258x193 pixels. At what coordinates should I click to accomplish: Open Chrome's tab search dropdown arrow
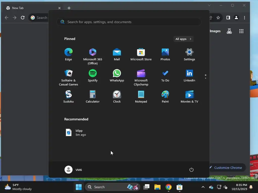(x=209, y=5)
